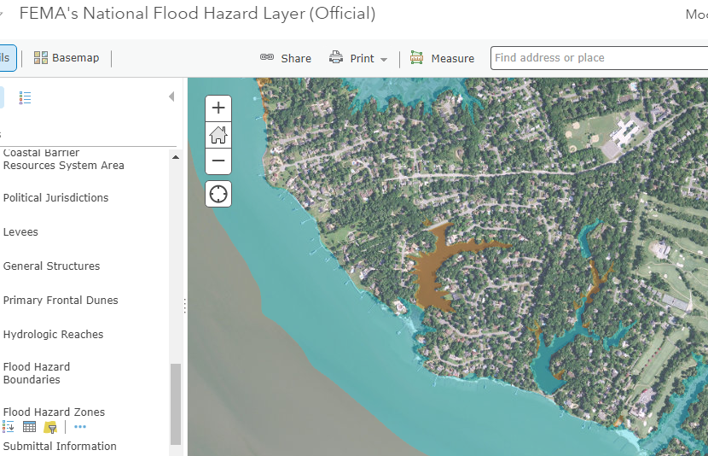Click the layer list scrollbar thumb
The width and height of the screenshot is (708, 456).
pyautogui.click(x=176, y=403)
